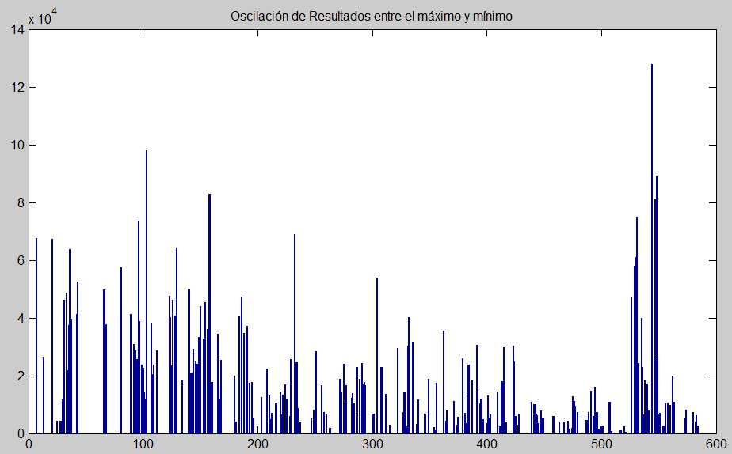Click x-axis tick label 100

click(x=143, y=445)
